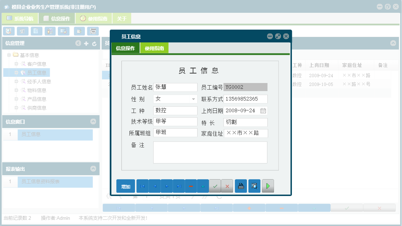This screenshot has height=226, width=402.
Task: Click the printer icon in the employee dialog
Action: pyautogui.click(x=240, y=186)
